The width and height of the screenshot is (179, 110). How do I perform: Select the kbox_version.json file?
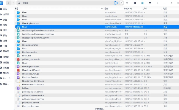coord(30,106)
